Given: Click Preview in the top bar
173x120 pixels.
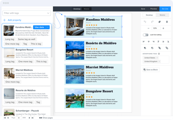Looking at the screenshot, I should click(x=154, y=9).
